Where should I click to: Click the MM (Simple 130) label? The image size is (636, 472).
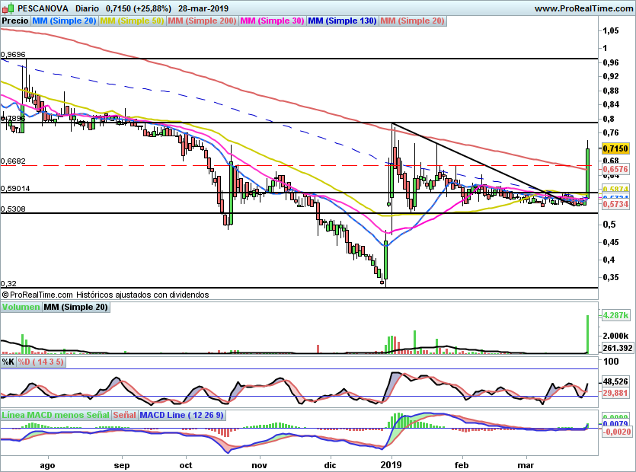(x=342, y=21)
